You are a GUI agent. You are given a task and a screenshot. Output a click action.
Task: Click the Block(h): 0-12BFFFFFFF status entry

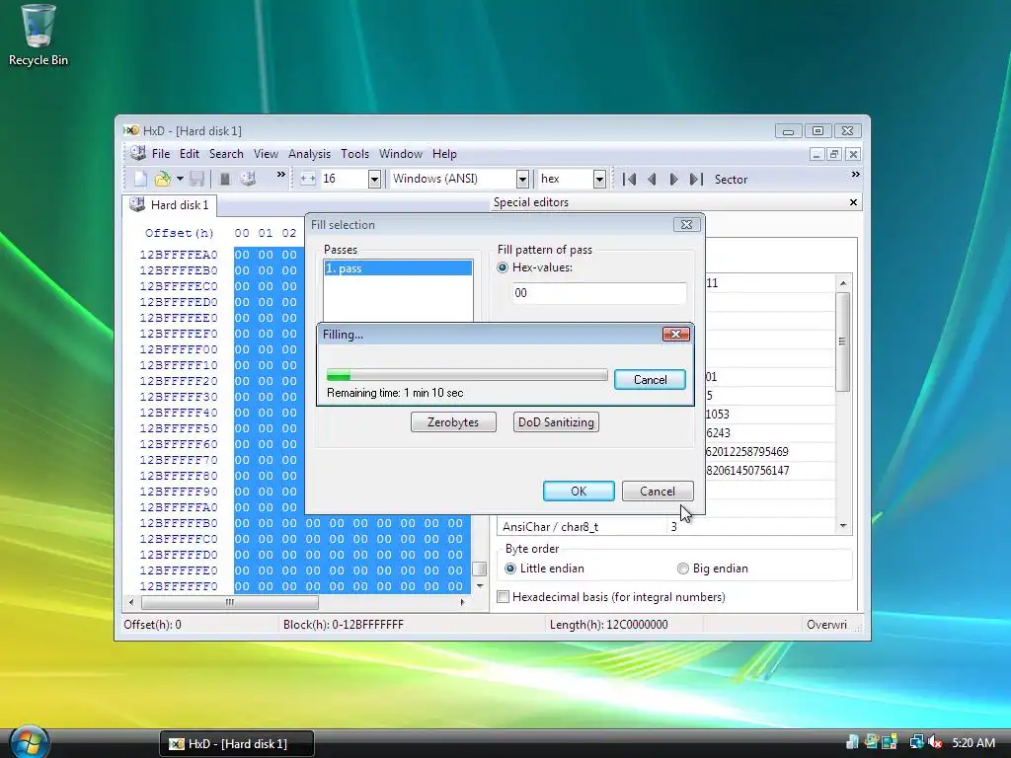343,624
